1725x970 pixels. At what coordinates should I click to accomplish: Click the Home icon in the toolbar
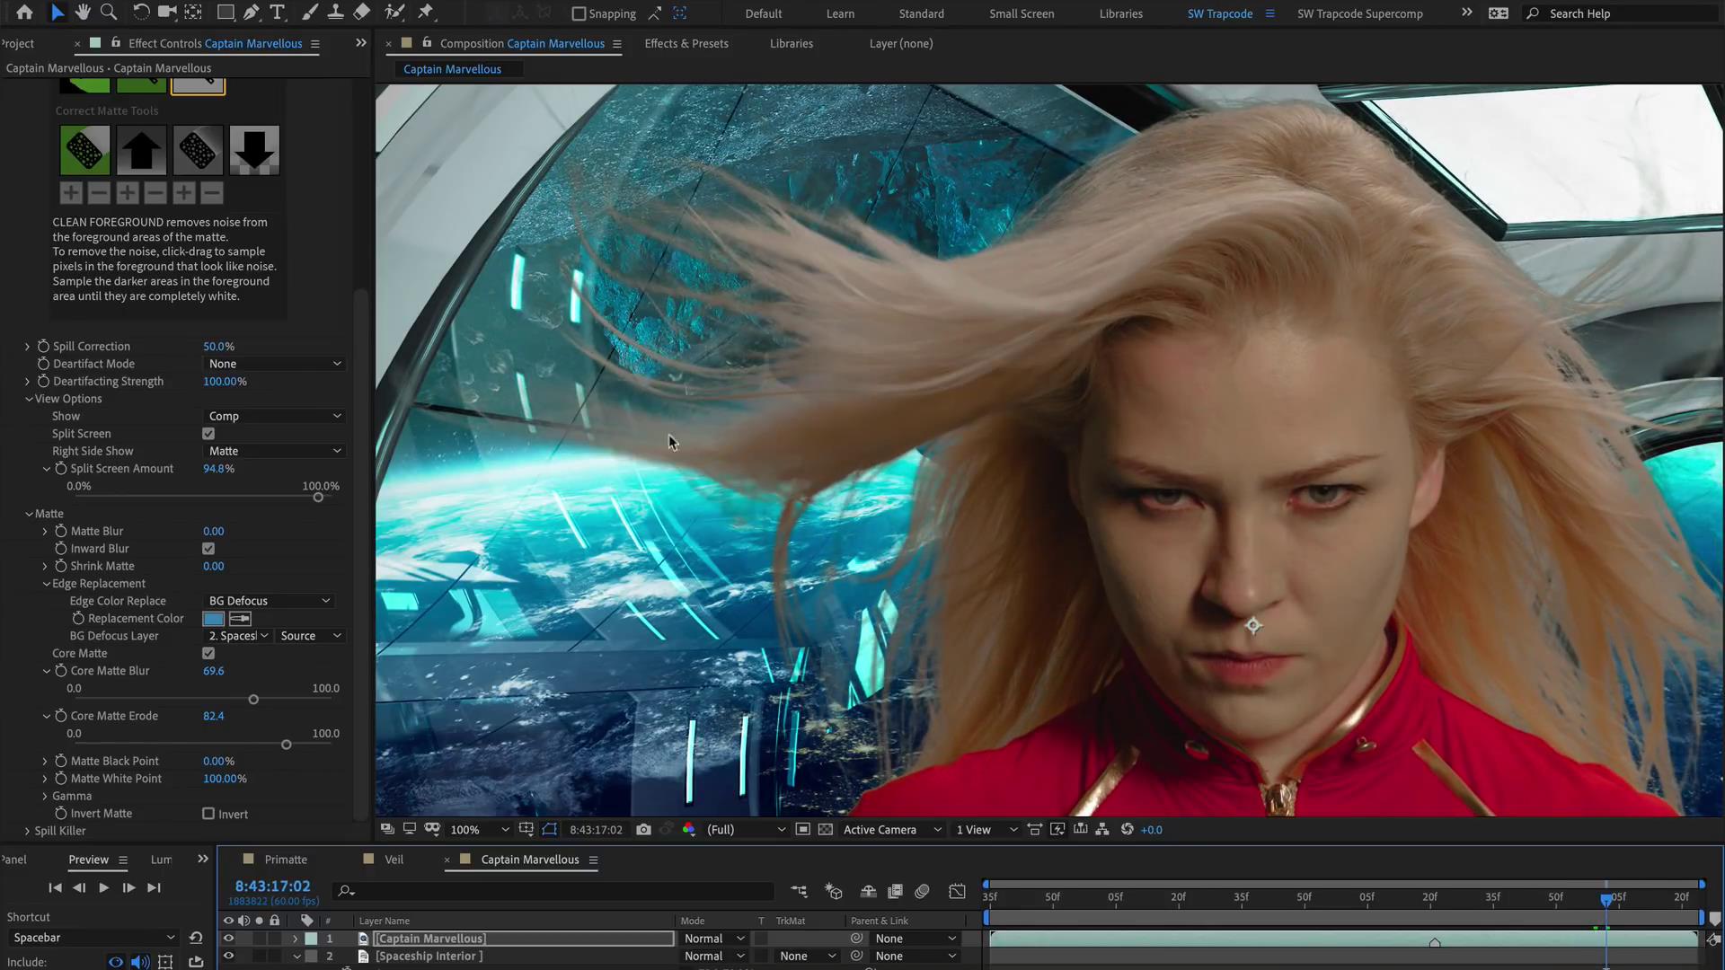click(x=24, y=13)
